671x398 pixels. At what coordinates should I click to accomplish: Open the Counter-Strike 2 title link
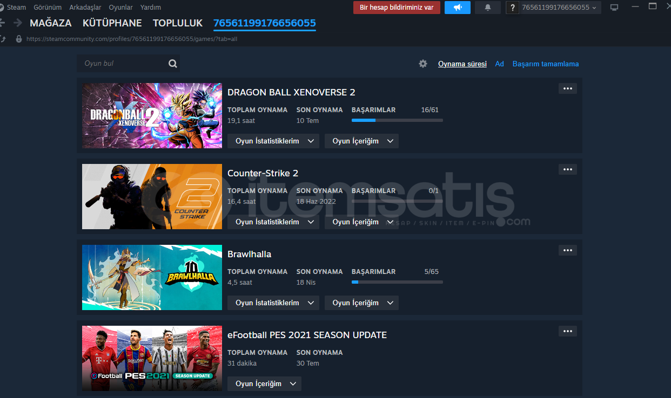point(263,173)
